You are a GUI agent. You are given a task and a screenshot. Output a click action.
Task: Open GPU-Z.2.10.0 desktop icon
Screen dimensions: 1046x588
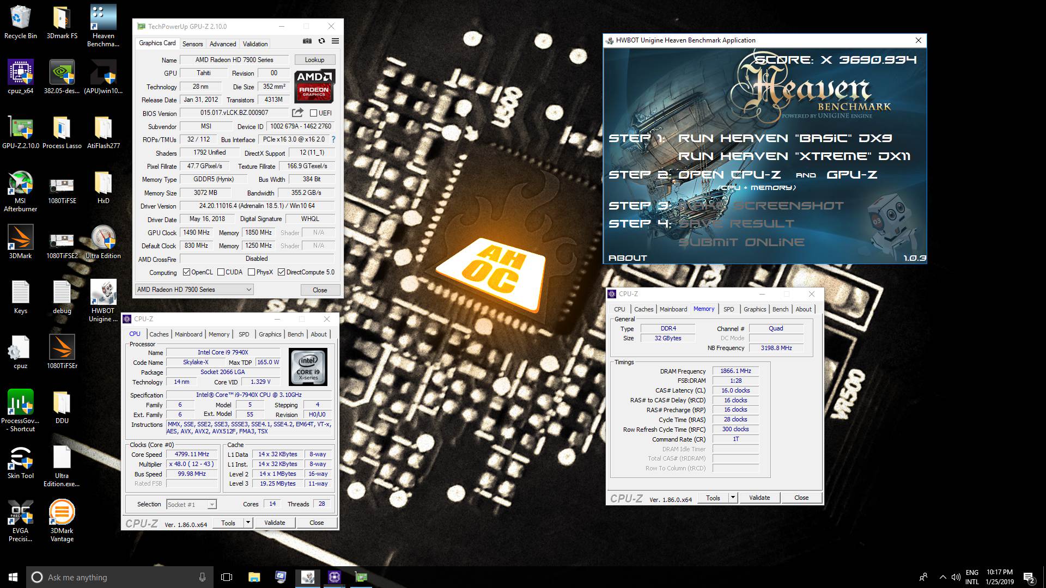(x=21, y=132)
